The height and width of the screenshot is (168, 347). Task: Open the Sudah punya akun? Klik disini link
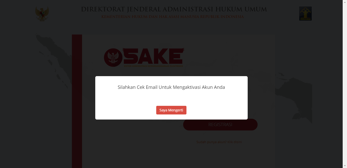pyautogui.click(x=219, y=142)
